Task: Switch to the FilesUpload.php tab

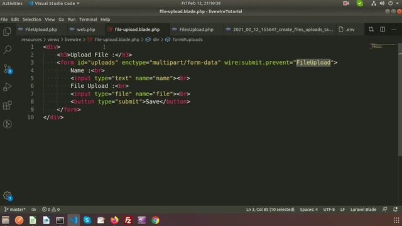Action: [196, 30]
